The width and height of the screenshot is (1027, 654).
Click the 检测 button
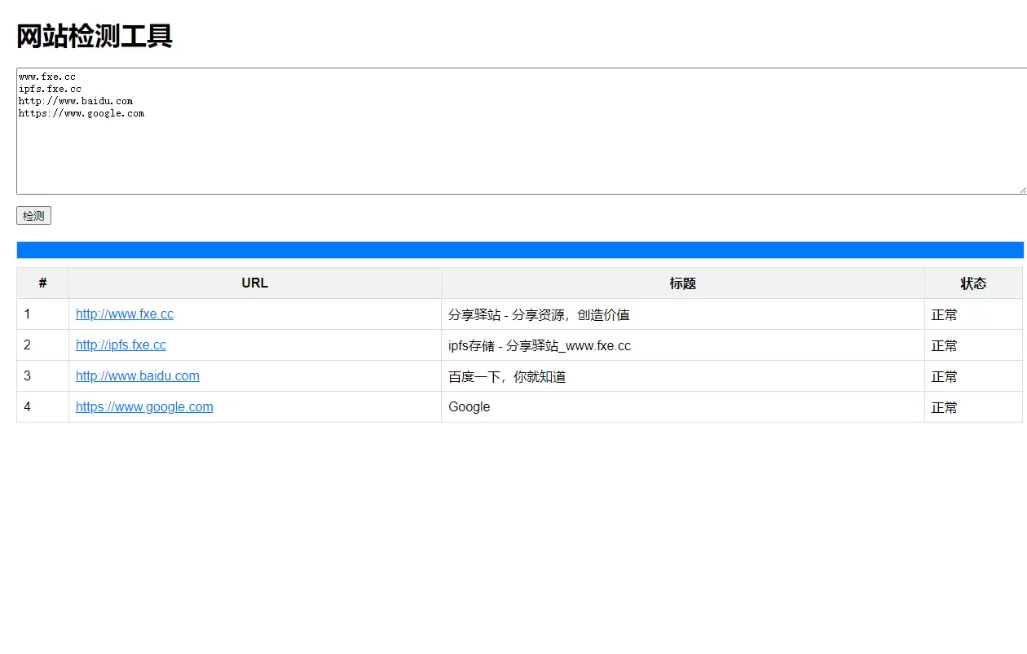click(33, 216)
